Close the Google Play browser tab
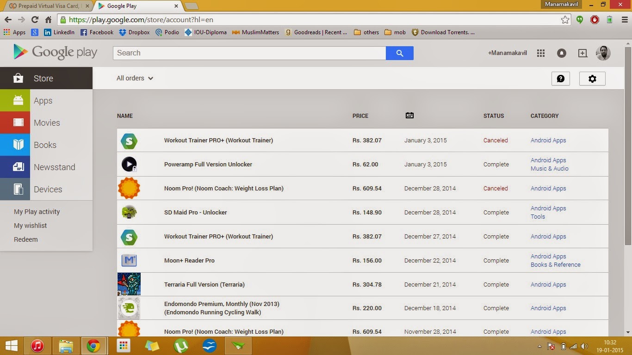 176,6
